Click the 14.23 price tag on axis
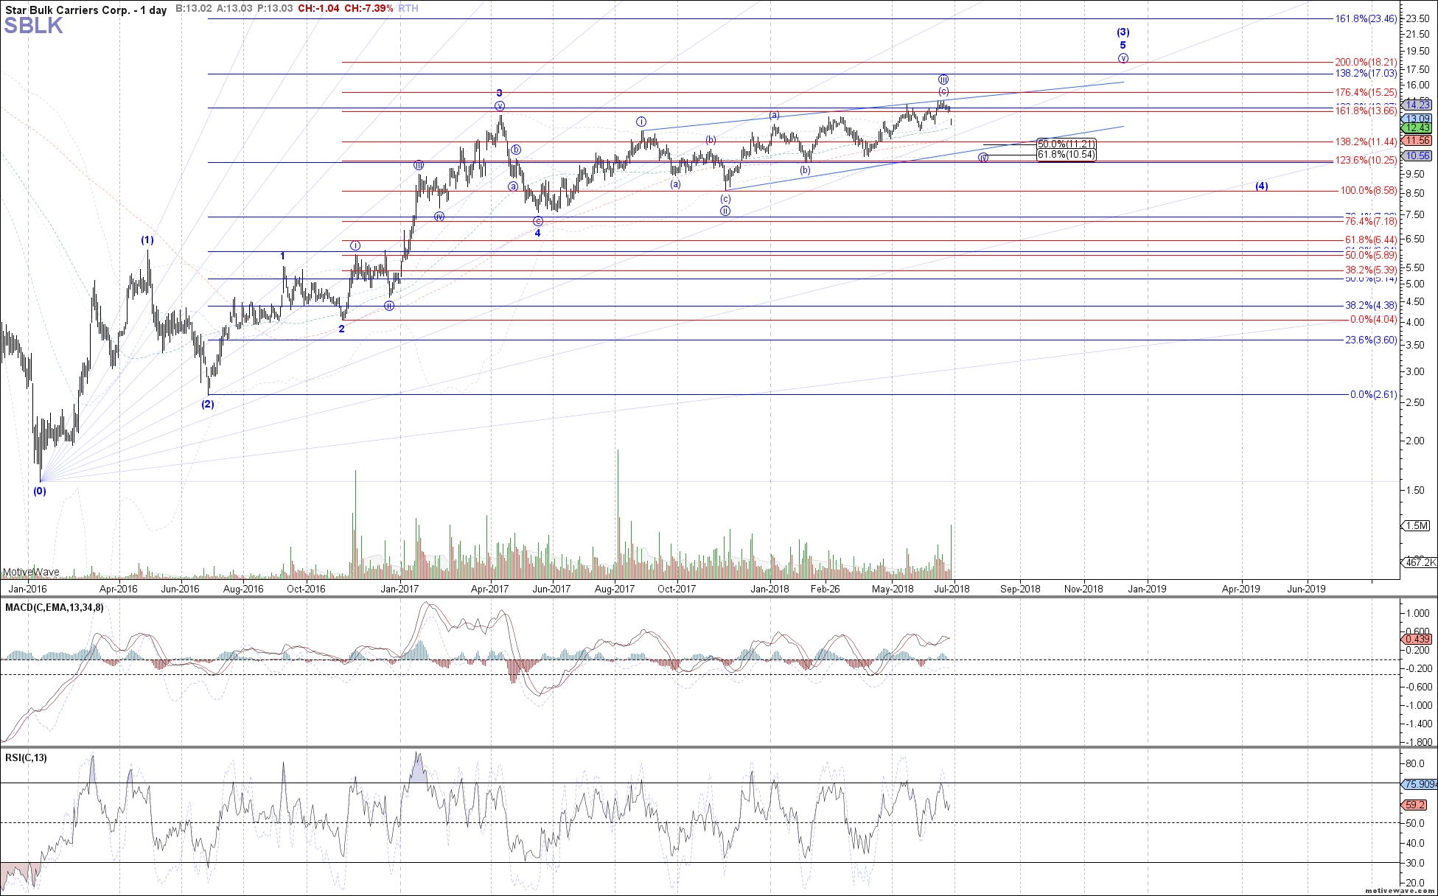1438x896 pixels. coord(1418,105)
